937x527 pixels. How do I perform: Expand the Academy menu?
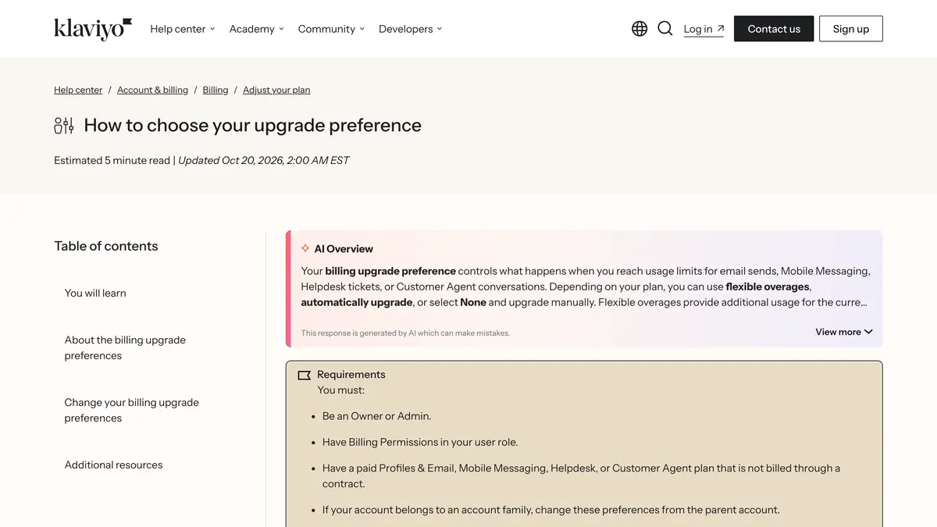(257, 29)
